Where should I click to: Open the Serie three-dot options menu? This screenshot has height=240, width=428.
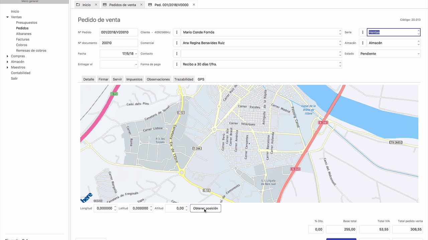coord(363,32)
